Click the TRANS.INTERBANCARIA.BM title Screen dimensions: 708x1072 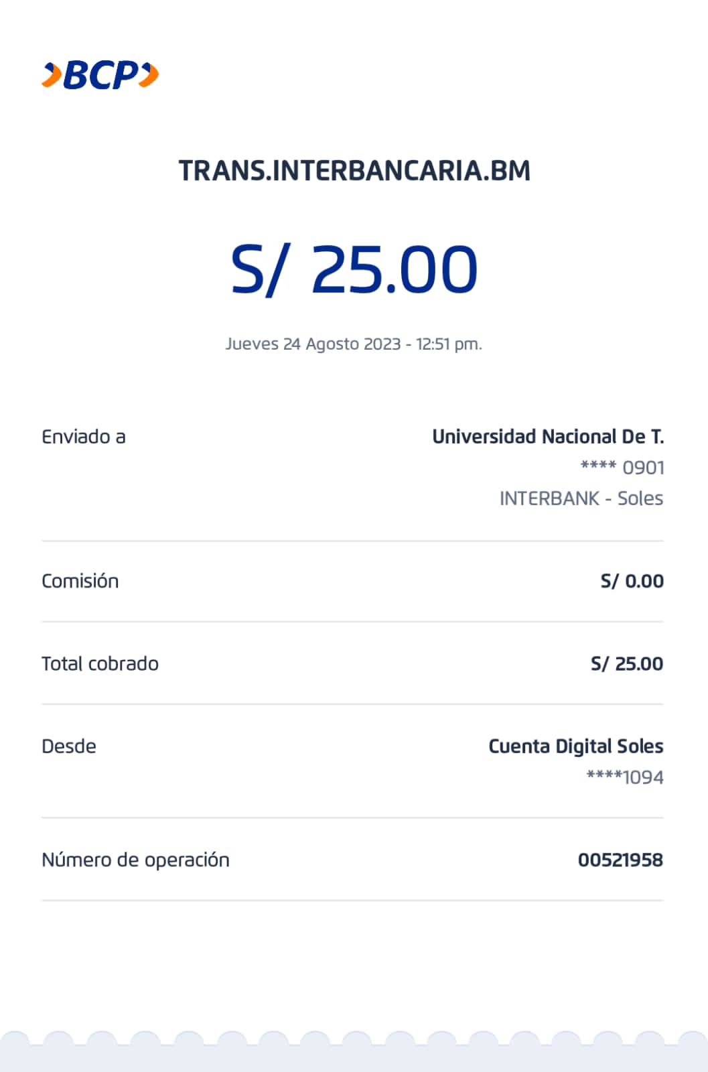[x=354, y=171]
